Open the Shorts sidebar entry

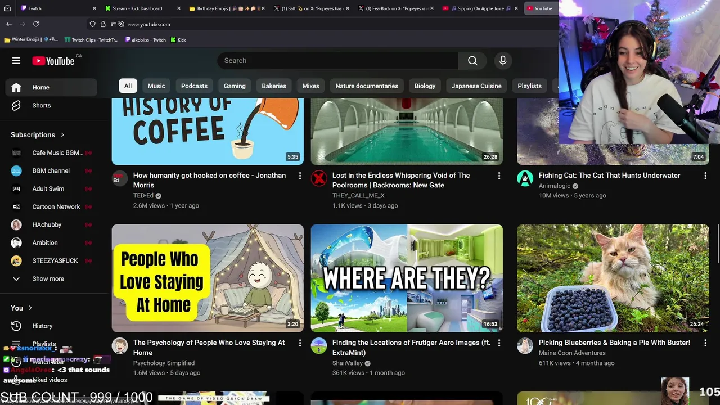[x=51, y=105]
